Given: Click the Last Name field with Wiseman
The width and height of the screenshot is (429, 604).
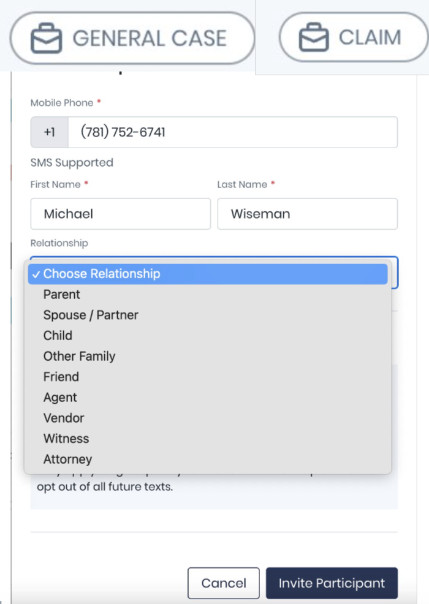Looking at the screenshot, I should pyautogui.click(x=307, y=214).
